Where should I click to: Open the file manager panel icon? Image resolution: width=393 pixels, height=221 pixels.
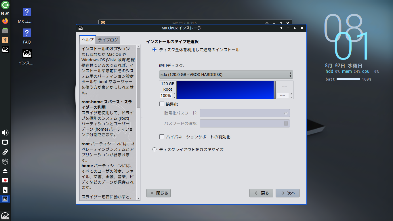click(x=5, y=31)
